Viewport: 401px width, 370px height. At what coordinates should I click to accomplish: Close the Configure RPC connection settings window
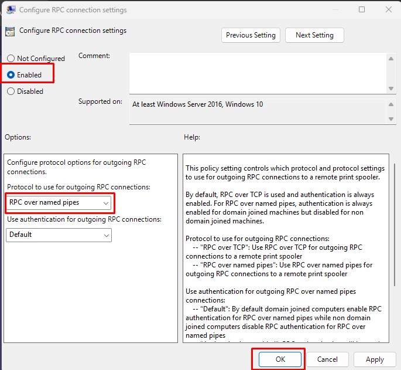[x=389, y=9]
